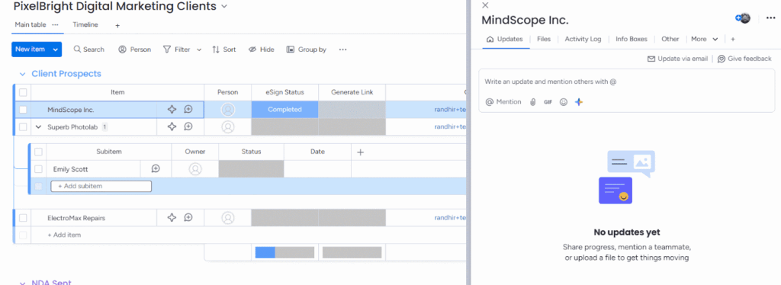Check the Superb Photolab row checkbox
This screenshot has width=781, height=285.
[x=23, y=126]
